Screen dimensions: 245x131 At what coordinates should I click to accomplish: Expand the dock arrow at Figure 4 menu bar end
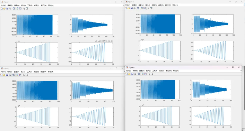(241, 71)
